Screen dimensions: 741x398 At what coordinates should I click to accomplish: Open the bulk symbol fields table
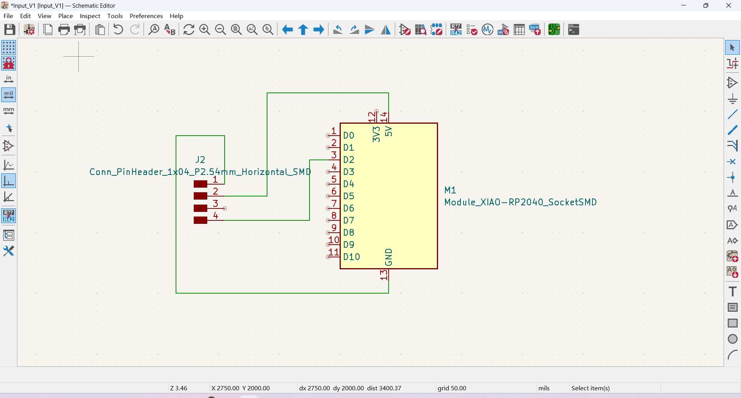(x=519, y=30)
